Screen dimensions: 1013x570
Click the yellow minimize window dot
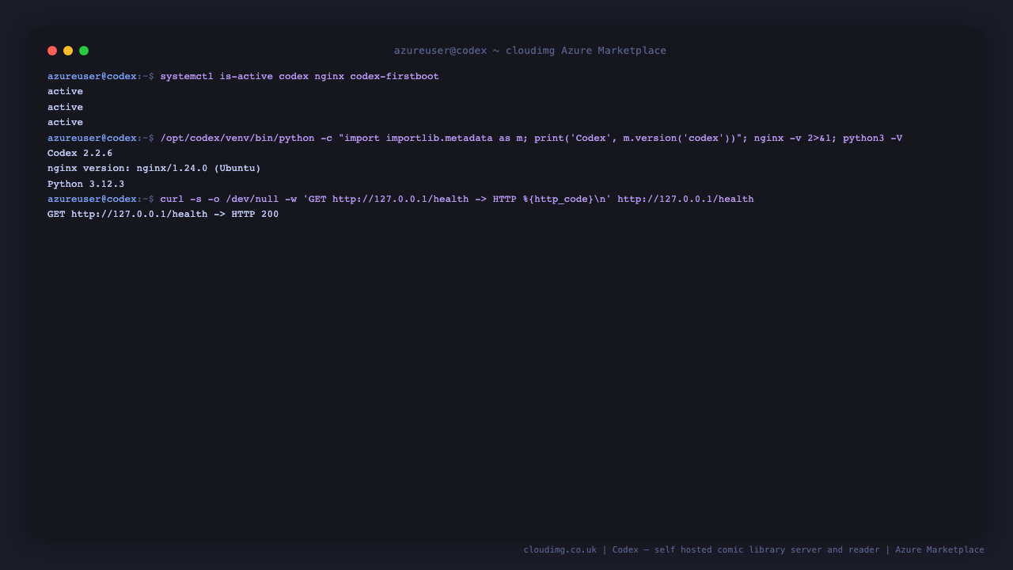[x=68, y=51]
